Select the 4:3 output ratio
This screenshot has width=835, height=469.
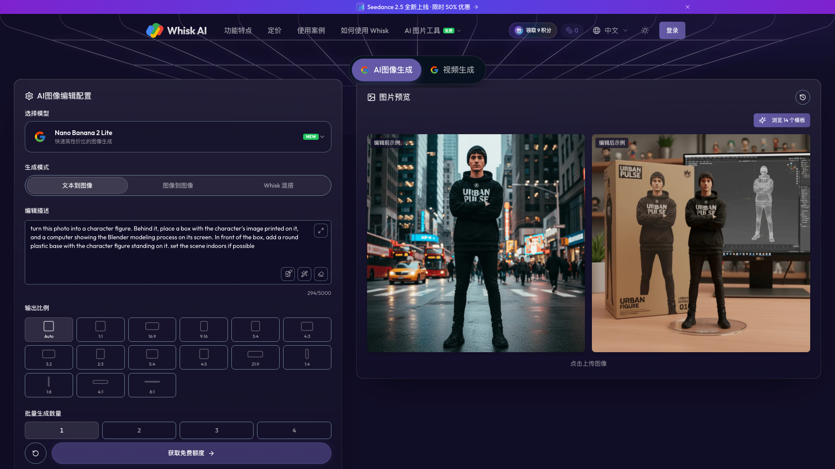click(x=307, y=330)
